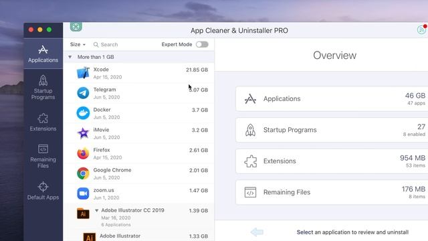
Task: Open the Startup Programs sidebar section
Action: 43,87
